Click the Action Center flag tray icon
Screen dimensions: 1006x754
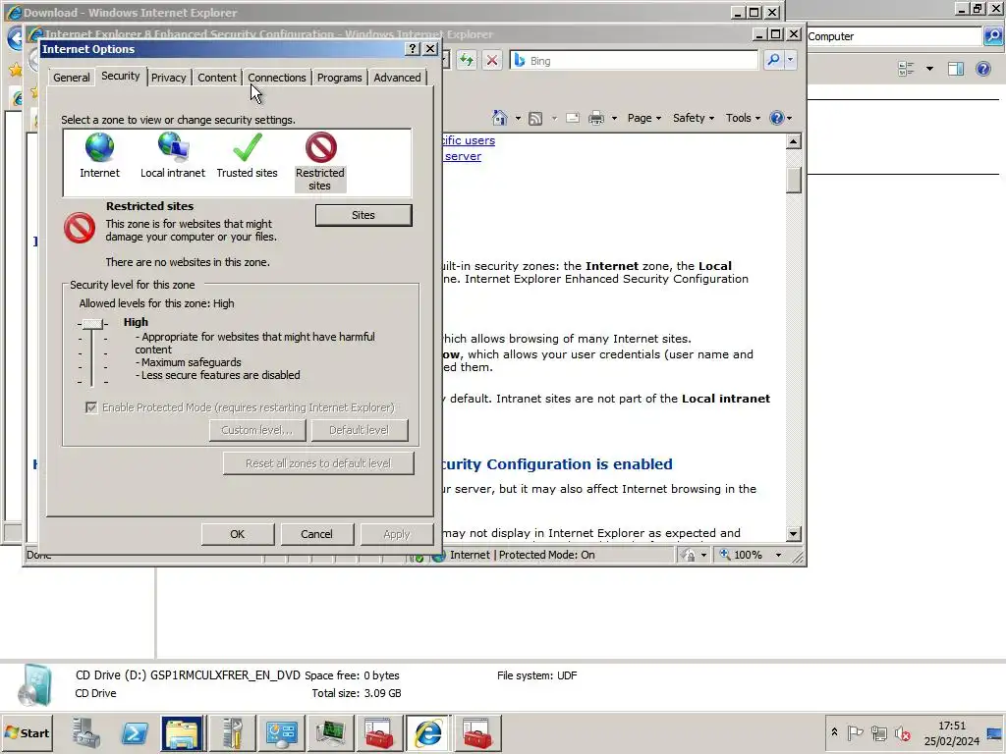(x=855, y=732)
